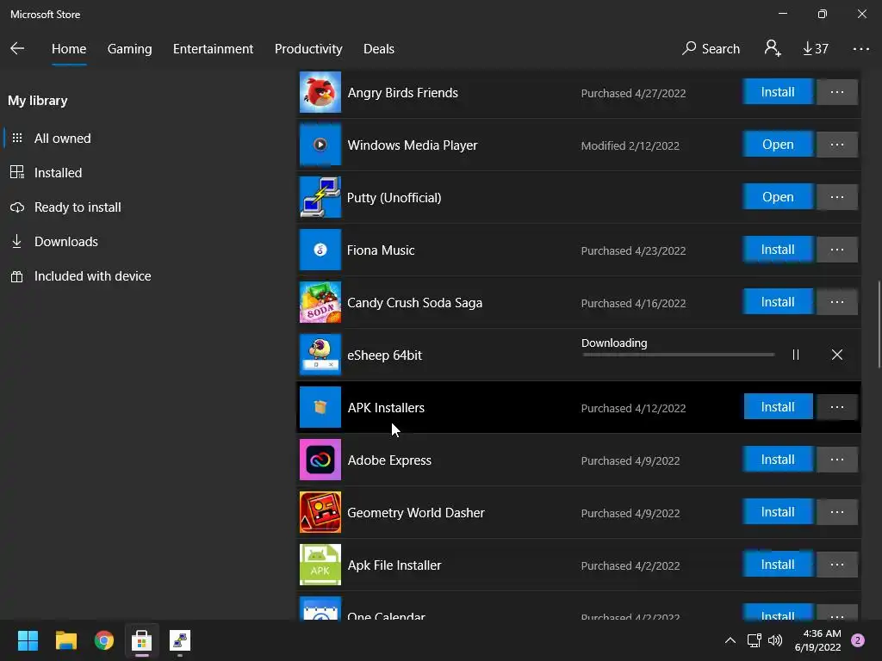Open network status in system tray
The image size is (882, 661).
point(755,640)
